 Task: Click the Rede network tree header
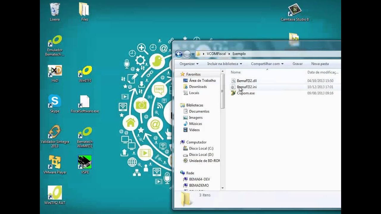pos(190,173)
